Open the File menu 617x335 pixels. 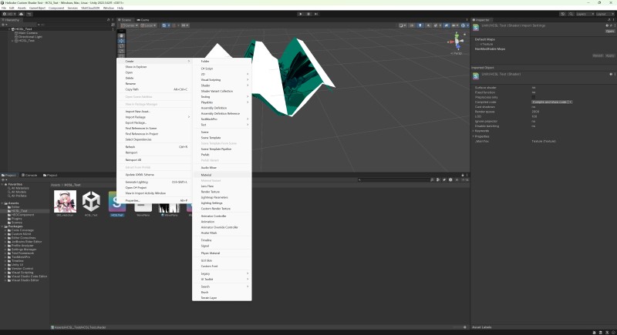pyautogui.click(x=4, y=8)
